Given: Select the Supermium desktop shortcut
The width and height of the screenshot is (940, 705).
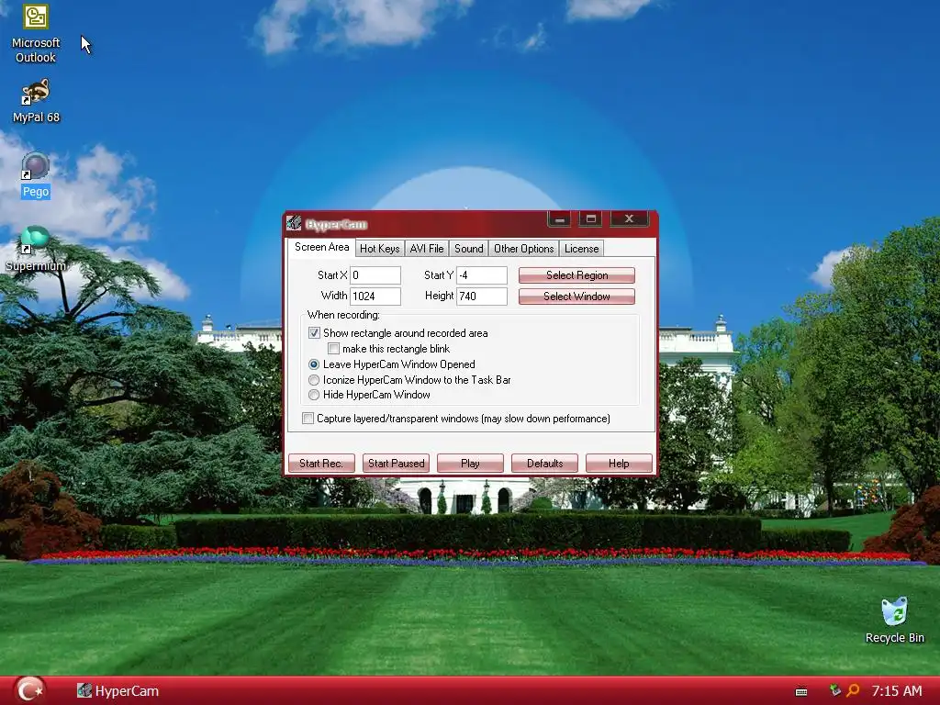Looking at the screenshot, I should tap(36, 249).
